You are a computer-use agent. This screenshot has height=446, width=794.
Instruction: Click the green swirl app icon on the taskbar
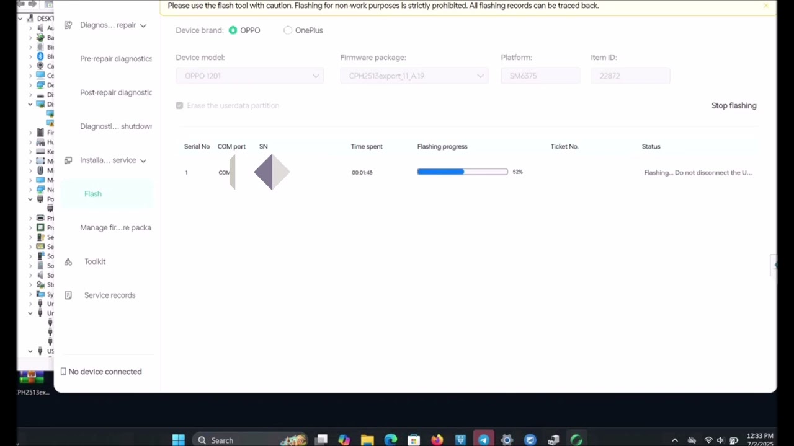click(x=576, y=440)
